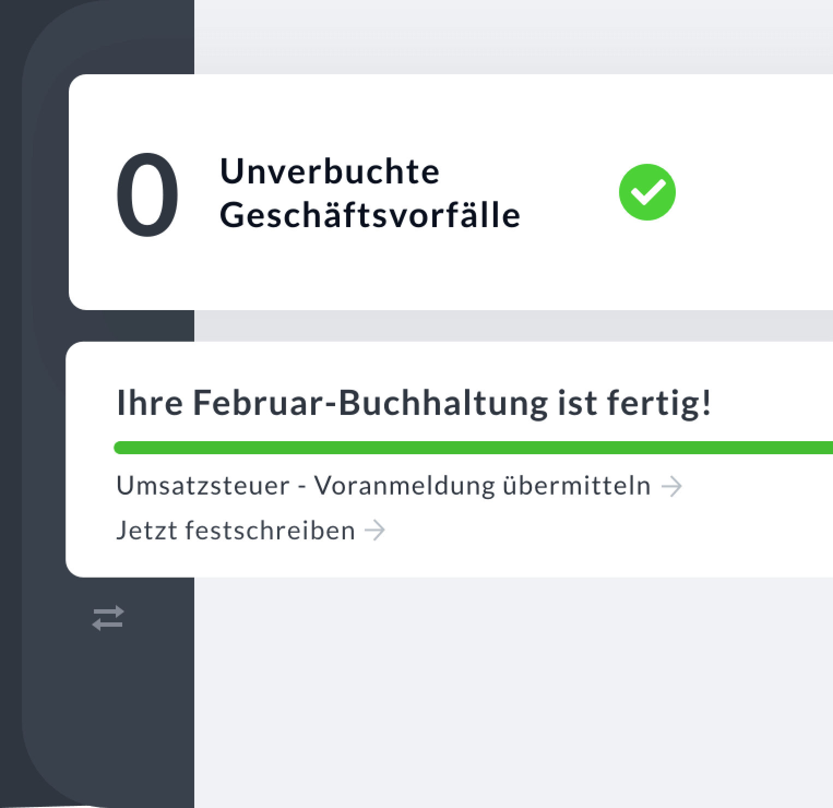This screenshot has width=833, height=808.
Task: Click the word Geschäftsvorfälle in the card
Action: (370, 215)
